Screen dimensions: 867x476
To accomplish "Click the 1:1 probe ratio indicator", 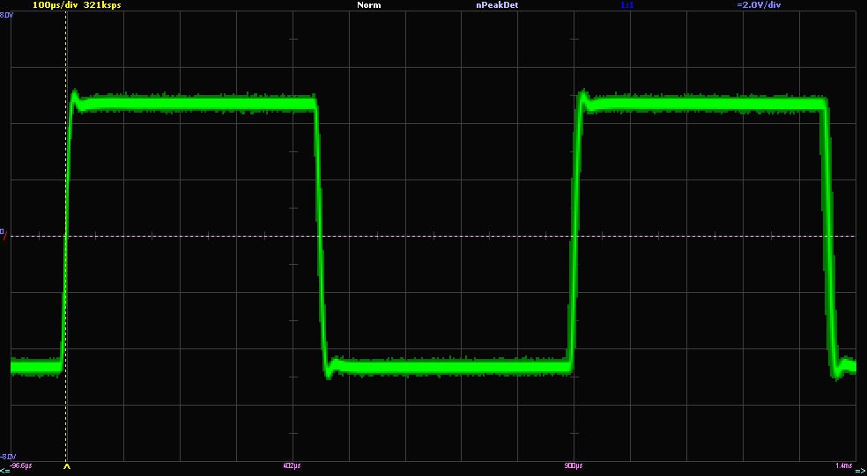I will click(x=627, y=5).
